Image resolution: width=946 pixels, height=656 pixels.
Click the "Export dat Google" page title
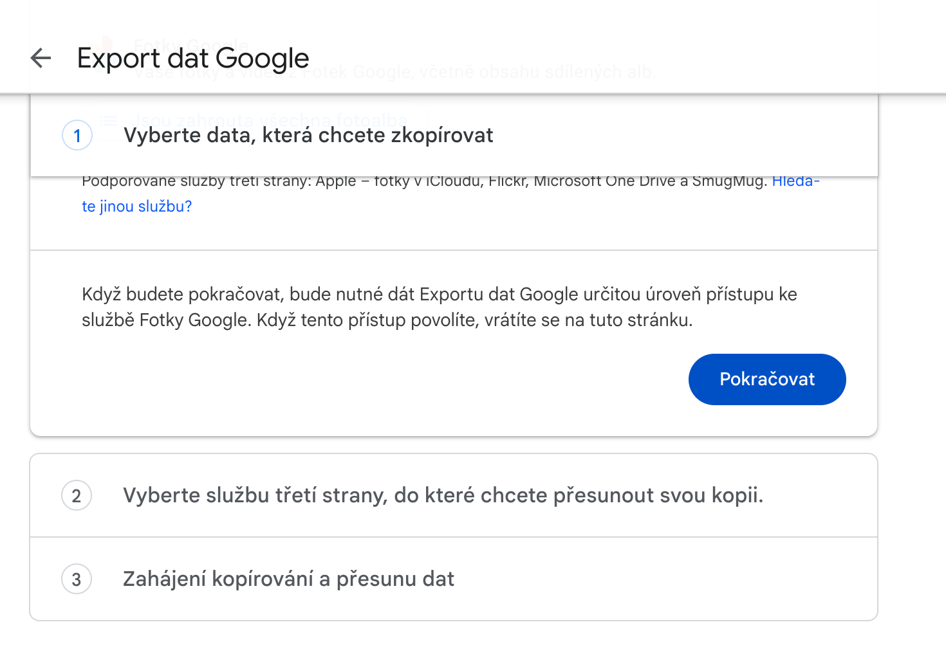(193, 59)
